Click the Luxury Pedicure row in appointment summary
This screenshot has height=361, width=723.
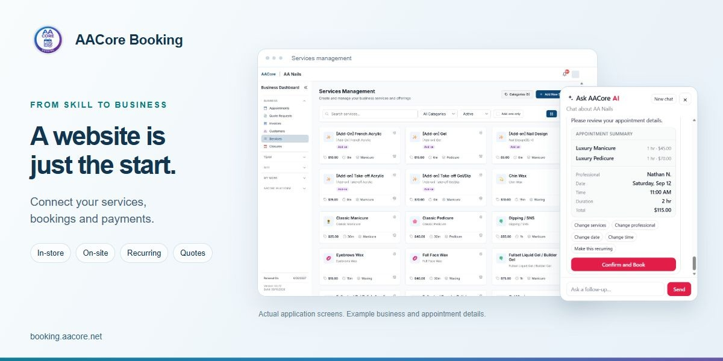pos(624,159)
